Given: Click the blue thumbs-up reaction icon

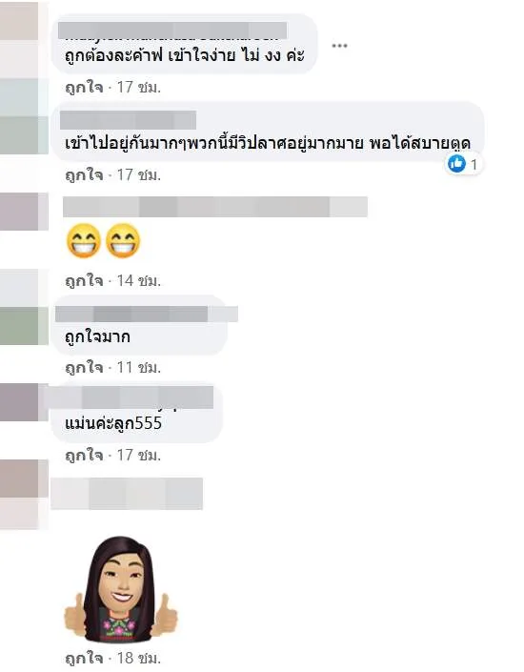Looking at the screenshot, I should [456, 164].
